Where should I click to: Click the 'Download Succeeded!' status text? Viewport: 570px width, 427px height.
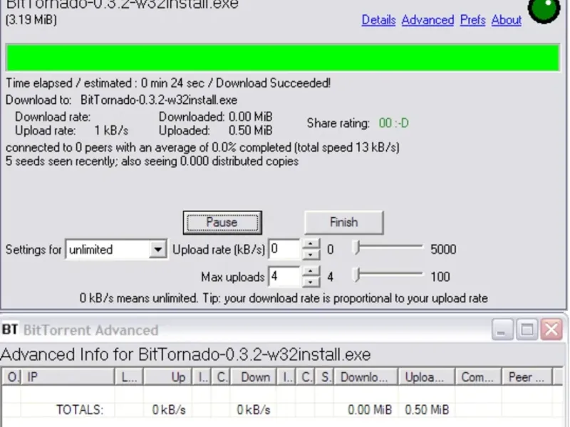tap(273, 83)
